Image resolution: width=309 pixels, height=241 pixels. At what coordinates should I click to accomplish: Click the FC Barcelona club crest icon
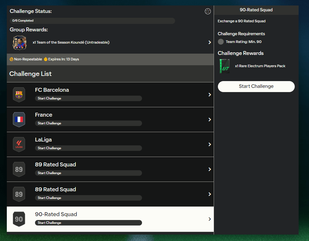coord(19,95)
